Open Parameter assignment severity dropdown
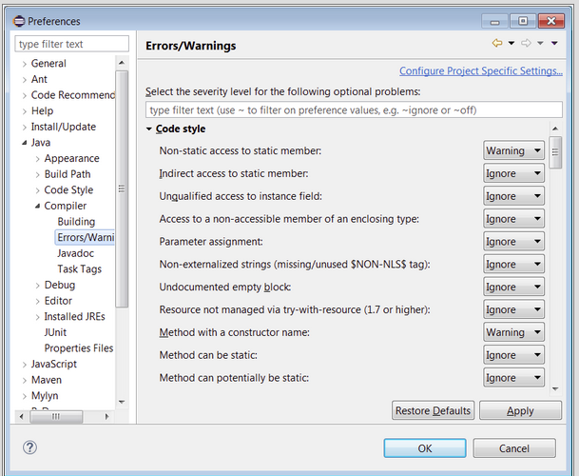579x476 pixels. pyautogui.click(x=513, y=242)
